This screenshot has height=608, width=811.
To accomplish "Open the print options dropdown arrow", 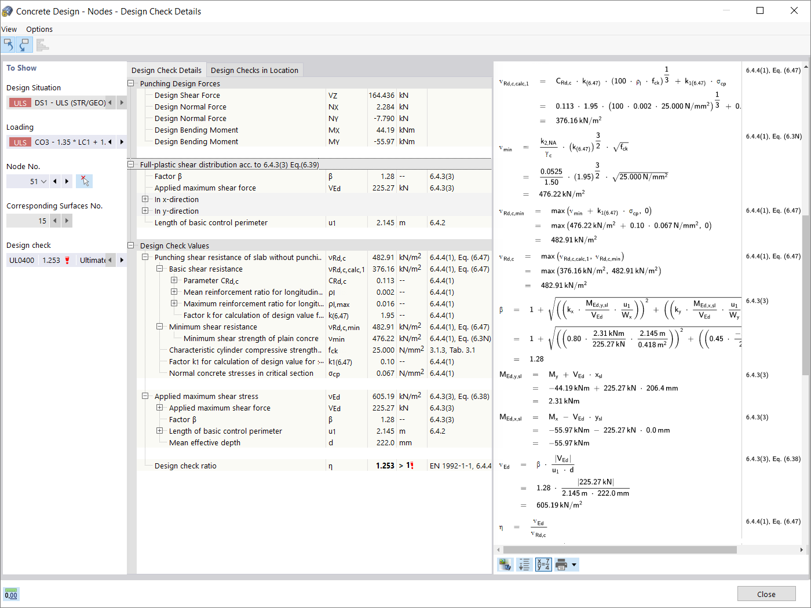I will tap(574, 565).
